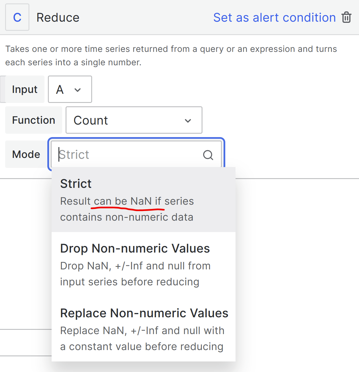Set as alert condition

[x=274, y=17]
